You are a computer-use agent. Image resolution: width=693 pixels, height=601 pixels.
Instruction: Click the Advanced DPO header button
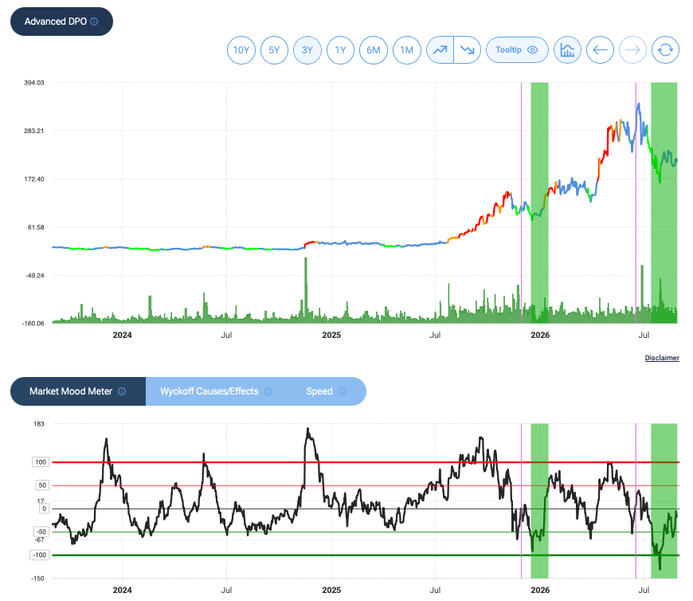click(61, 22)
